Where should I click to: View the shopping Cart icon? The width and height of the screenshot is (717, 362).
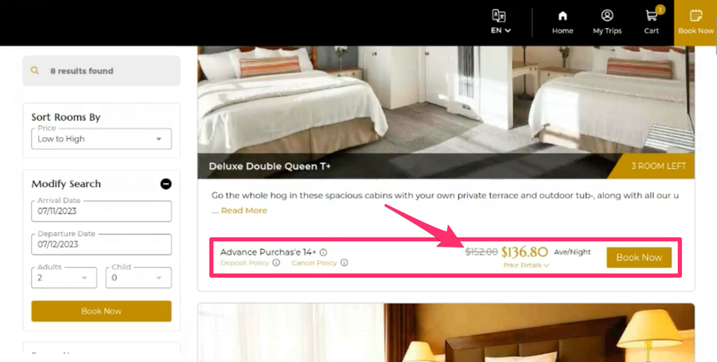point(652,16)
